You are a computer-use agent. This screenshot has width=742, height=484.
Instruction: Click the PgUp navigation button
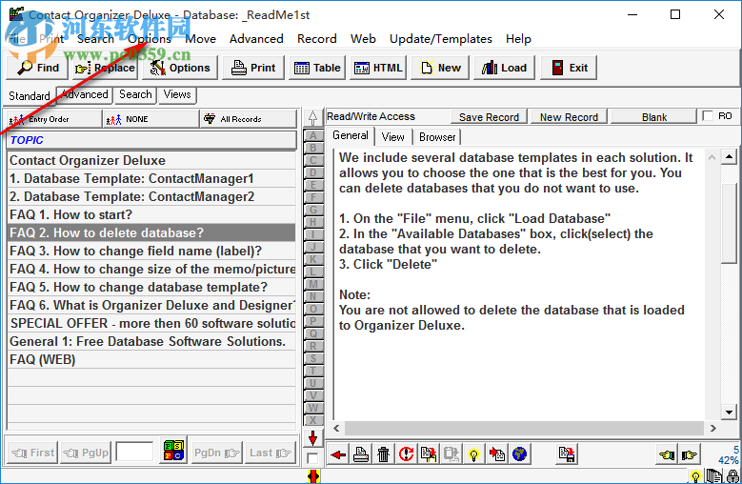tap(86, 453)
